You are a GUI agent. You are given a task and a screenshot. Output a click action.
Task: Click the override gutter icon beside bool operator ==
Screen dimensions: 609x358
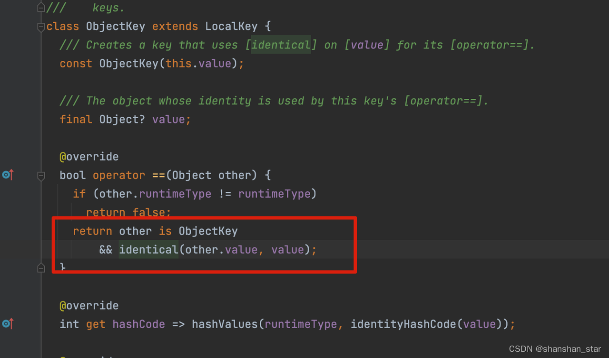tap(8, 175)
